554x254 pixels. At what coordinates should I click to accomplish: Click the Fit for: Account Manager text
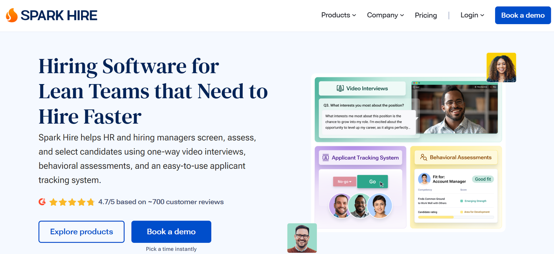point(449,179)
